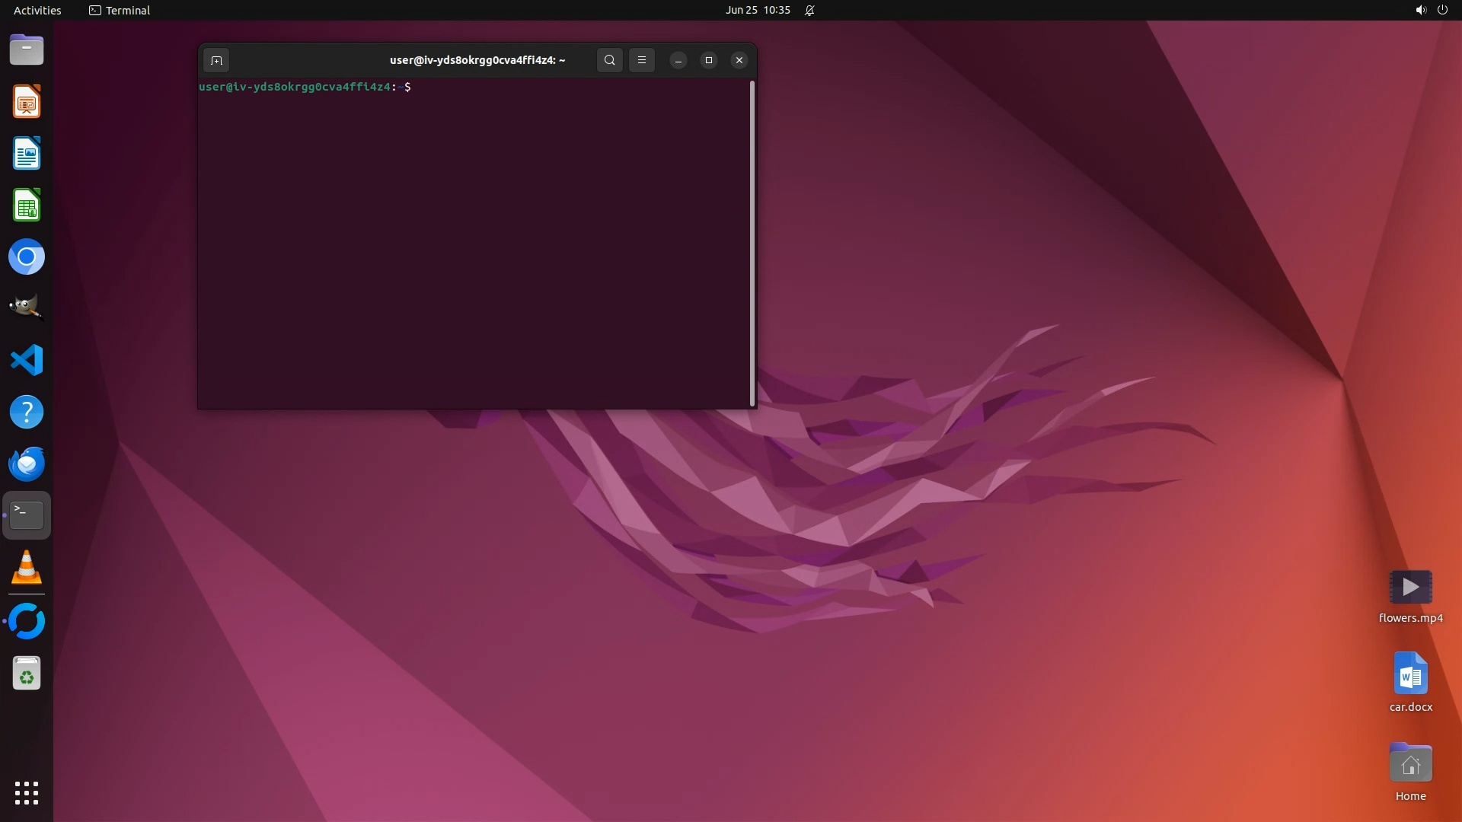Open VLC media player from dock

point(27,568)
